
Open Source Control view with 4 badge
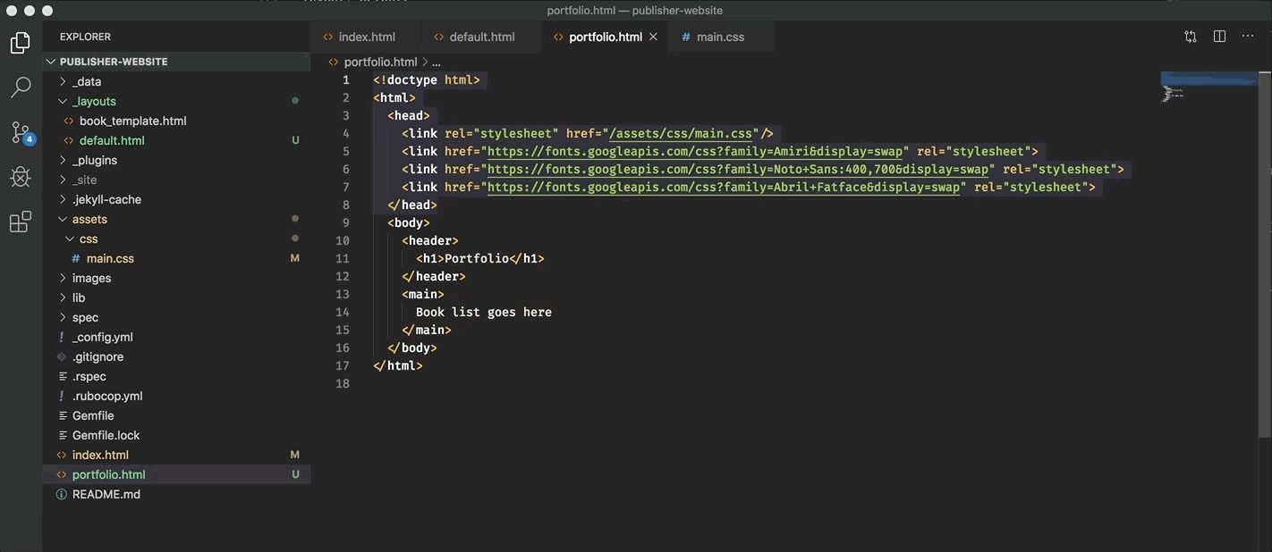(21, 133)
